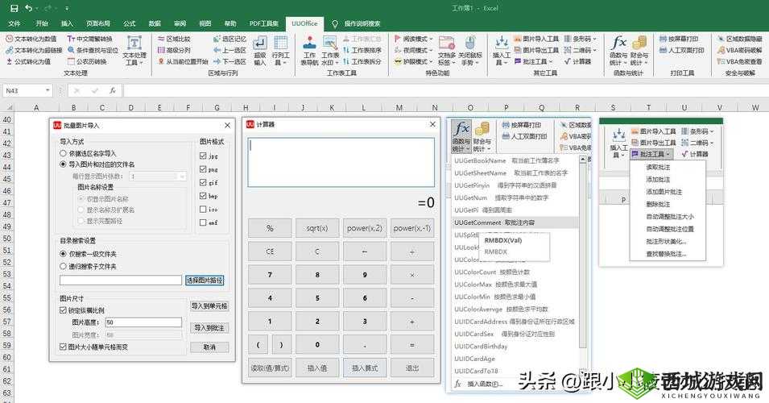769x403 pixels.
Task: Click 图片导出工具 in main ribbon
Action: [536, 50]
